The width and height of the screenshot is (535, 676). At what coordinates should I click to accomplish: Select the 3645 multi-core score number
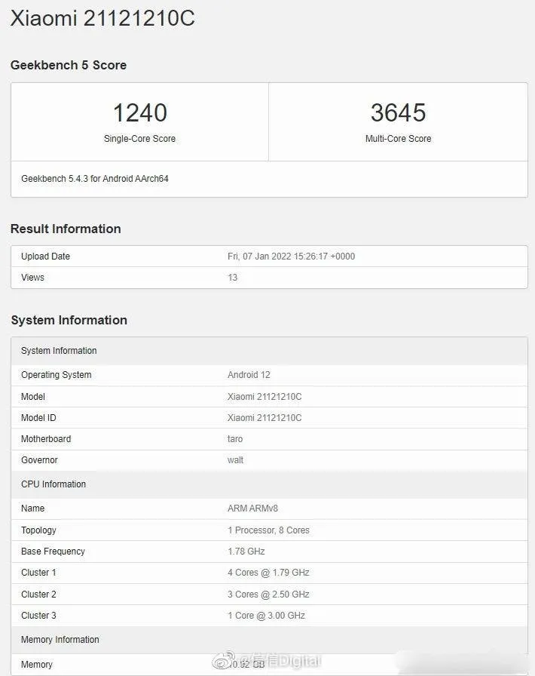(x=398, y=112)
